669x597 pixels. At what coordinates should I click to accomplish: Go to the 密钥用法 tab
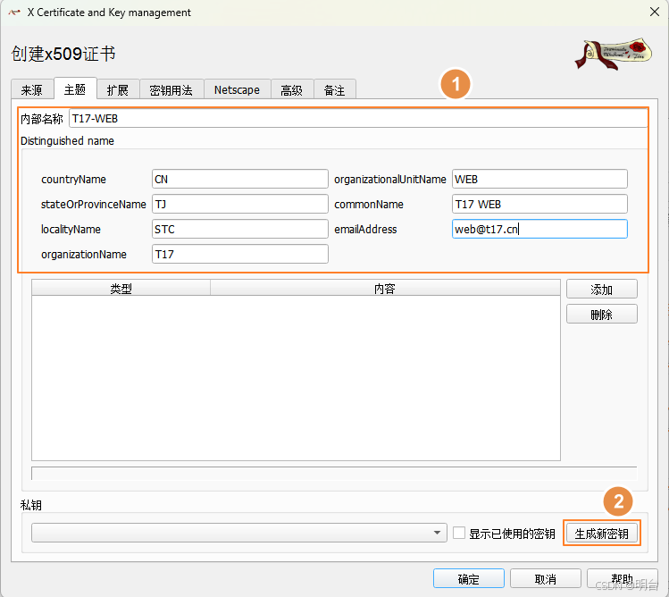coord(171,89)
